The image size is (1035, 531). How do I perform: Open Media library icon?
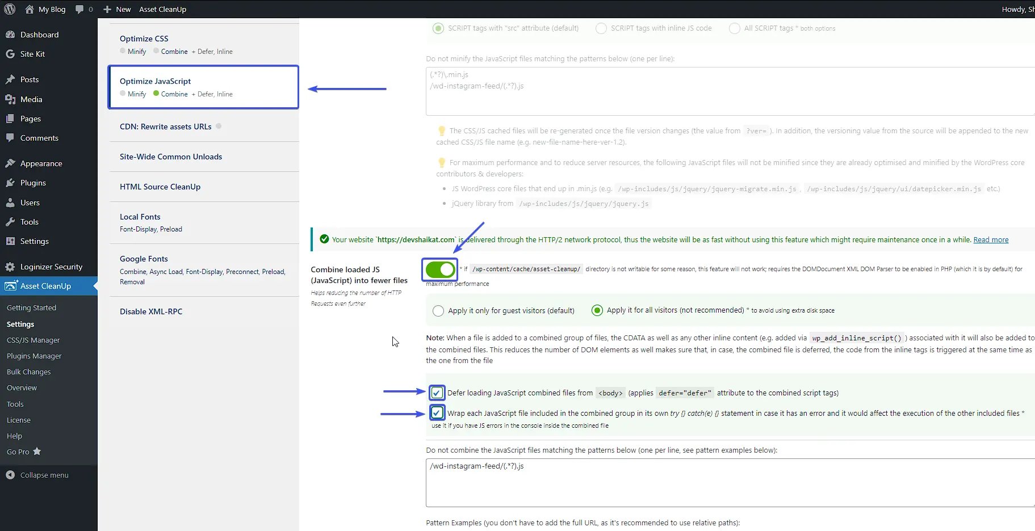10,99
